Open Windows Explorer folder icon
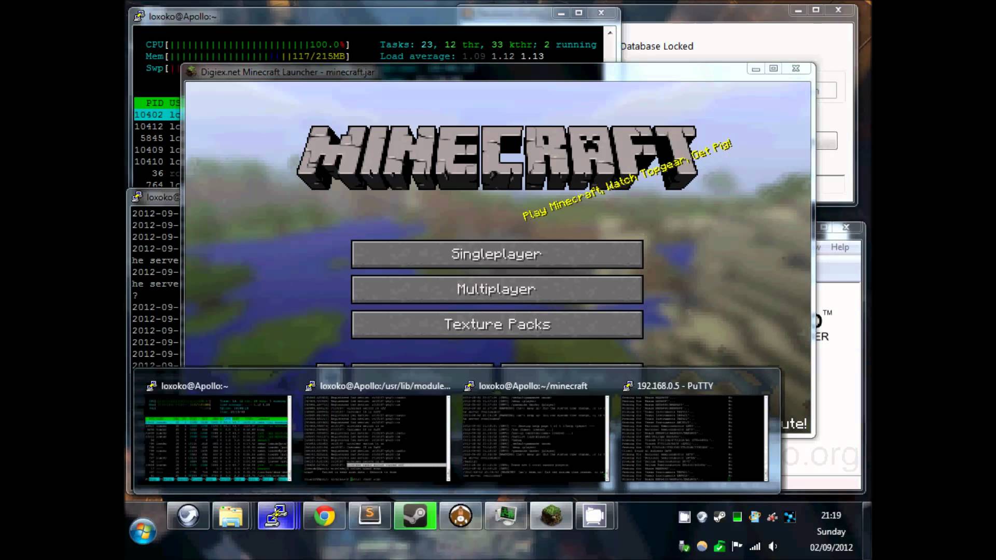 [x=231, y=516]
